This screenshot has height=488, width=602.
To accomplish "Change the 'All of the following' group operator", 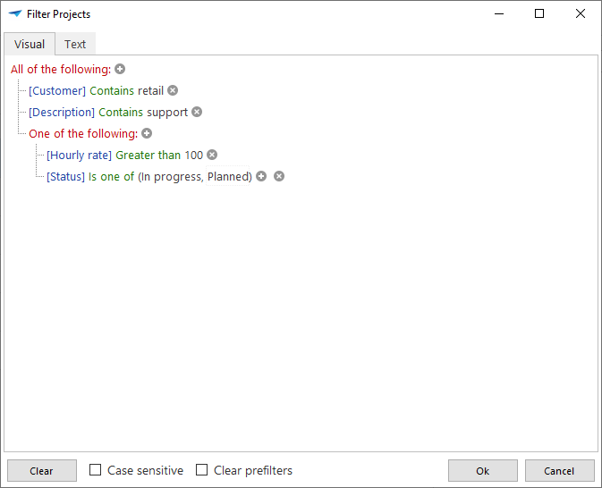I will coord(61,69).
